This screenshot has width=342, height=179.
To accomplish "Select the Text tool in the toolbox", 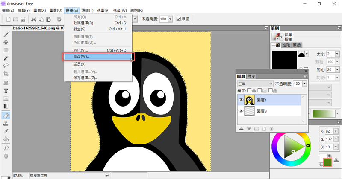I will 6,91.
